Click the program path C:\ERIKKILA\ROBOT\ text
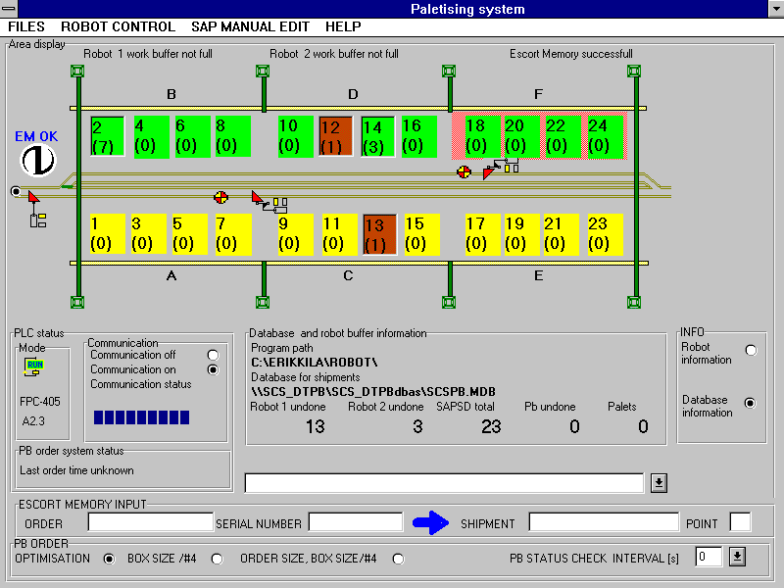The height and width of the screenshot is (588, 784). click(314, 362)
